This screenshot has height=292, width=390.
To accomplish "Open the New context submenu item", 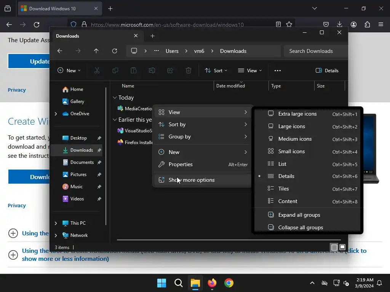I will click(x=203, y=152).
